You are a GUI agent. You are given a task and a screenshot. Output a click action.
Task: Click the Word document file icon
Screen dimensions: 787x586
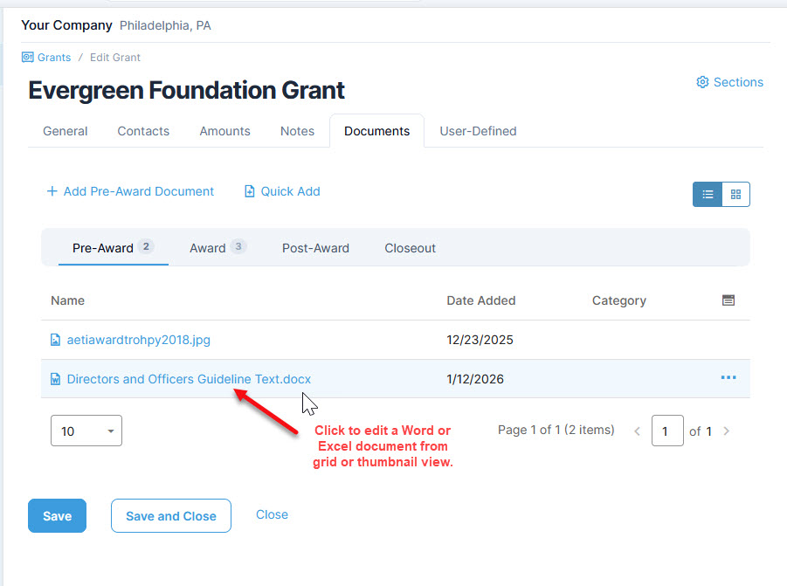click(56, 380)
